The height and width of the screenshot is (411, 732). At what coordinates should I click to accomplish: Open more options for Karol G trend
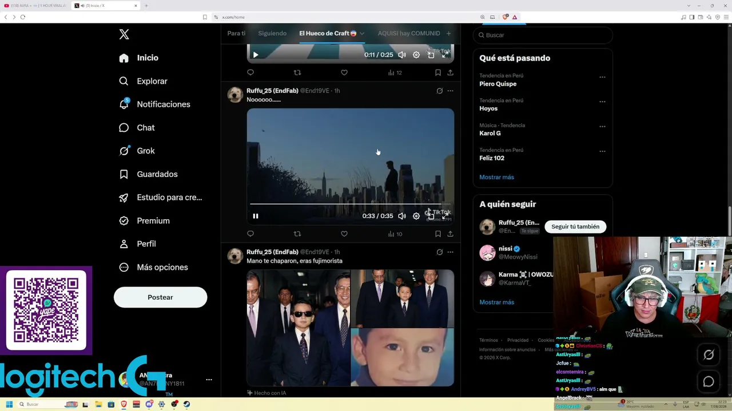click(x=602, y=127)
